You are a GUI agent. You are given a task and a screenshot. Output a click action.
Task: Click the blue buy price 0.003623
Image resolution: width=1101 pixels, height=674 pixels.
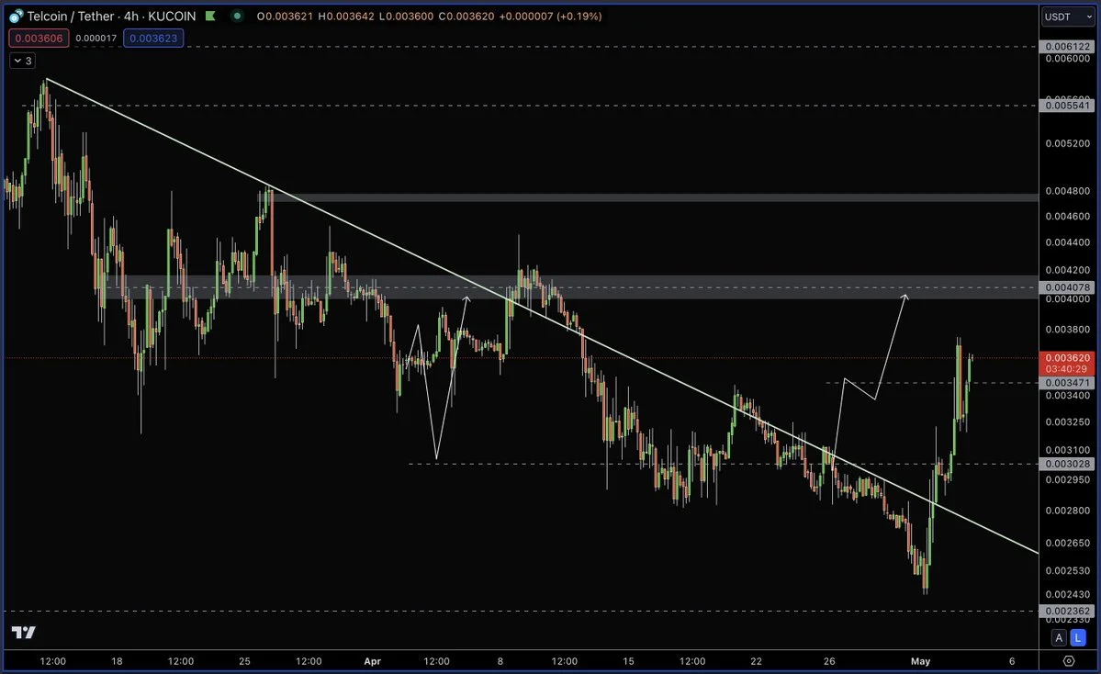point(153,38)
